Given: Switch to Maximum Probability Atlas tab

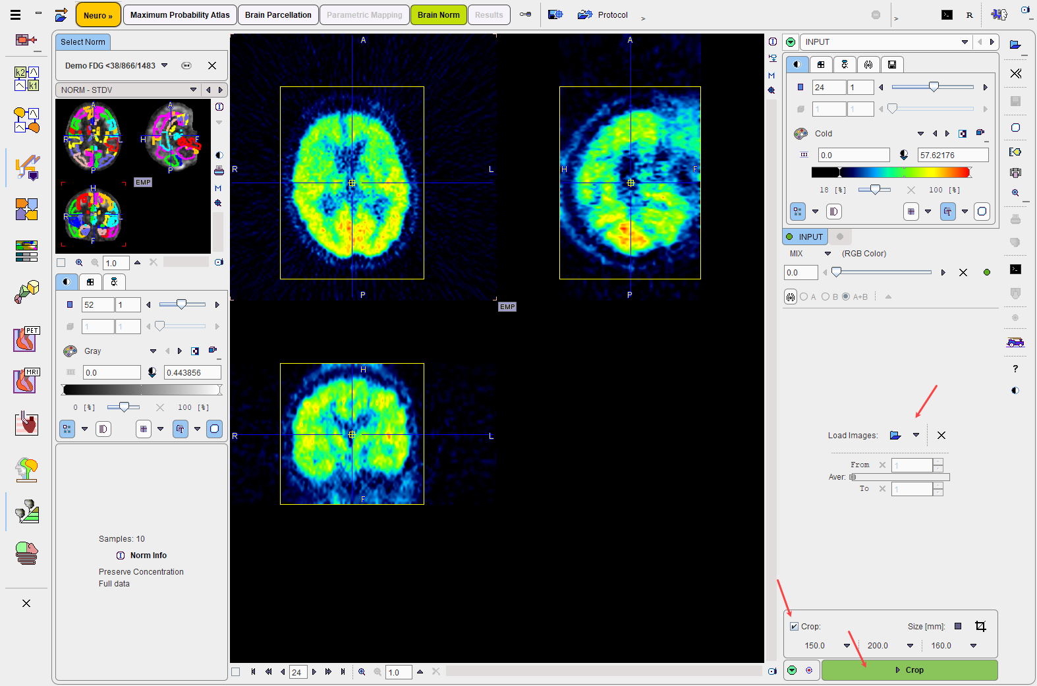Looking at the screenshot, I should 180,14.
